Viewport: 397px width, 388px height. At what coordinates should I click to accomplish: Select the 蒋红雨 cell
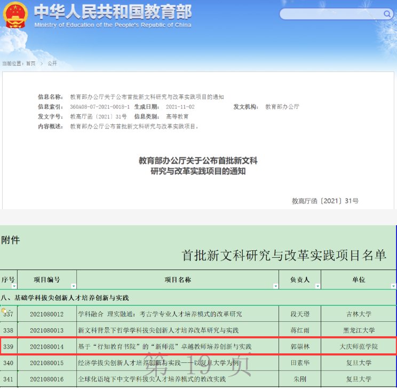click(x=300, y=330)
